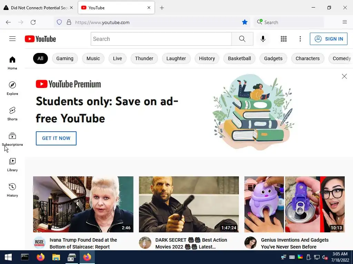This screenshot has width=353, height=264.
Task: Focus the YouTube search field
Action: click(x=161, y=39)
